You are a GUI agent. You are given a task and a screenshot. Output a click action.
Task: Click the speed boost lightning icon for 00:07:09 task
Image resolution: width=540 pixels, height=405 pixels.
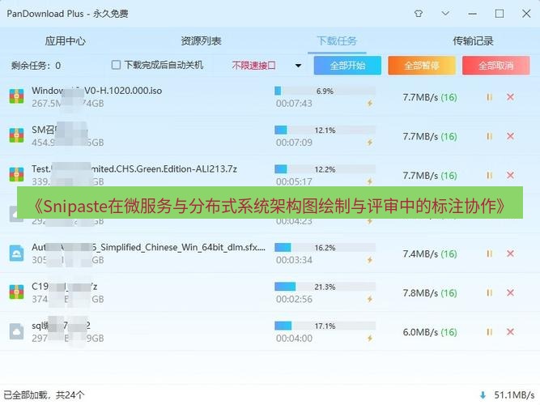coord(370,143)
